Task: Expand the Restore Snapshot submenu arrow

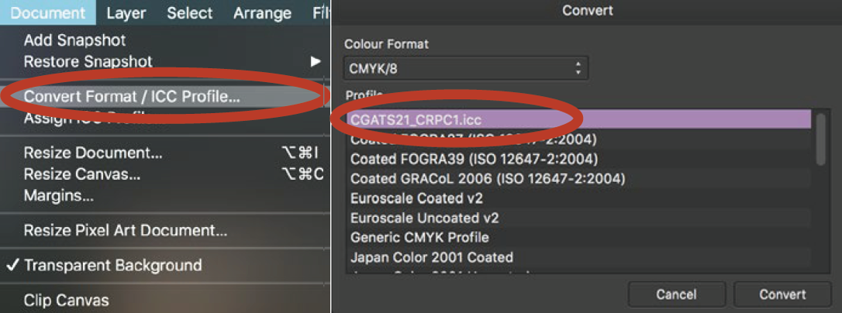Action: 316,61
